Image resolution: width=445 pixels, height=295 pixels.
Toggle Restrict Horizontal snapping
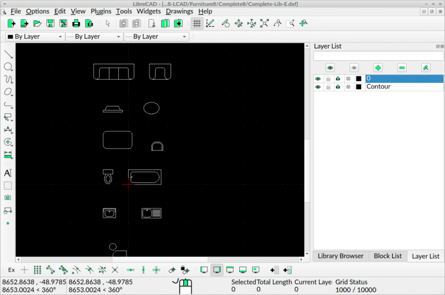[x=130, y=270]
